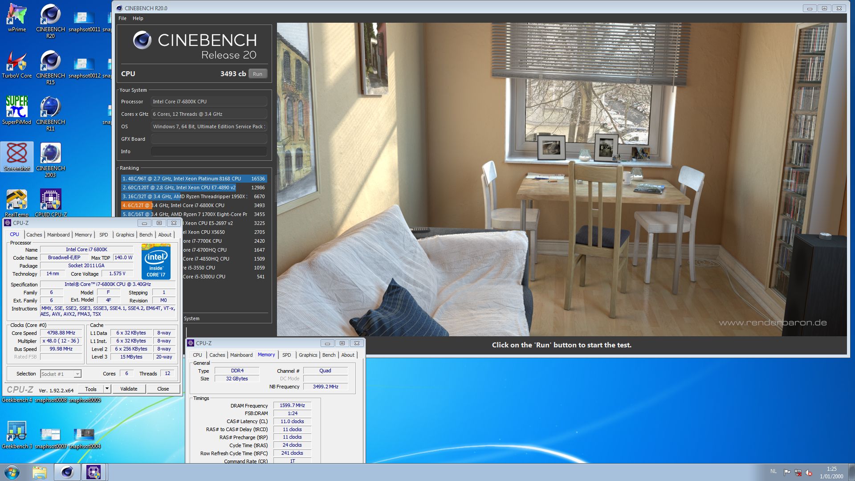Viewport: 855px width, 481px height.
Task: Switch to Caches tab in lower CPU-Z window
Action: pyautogui.click(x=217, y=355)
